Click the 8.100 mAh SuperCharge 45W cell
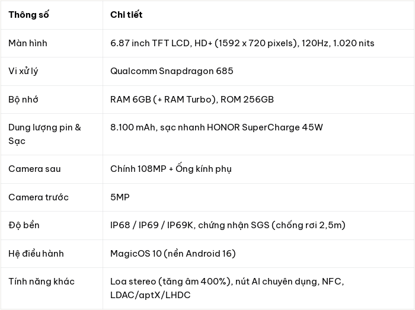Screen dimensions: 415x310 [x=216, y=127]
